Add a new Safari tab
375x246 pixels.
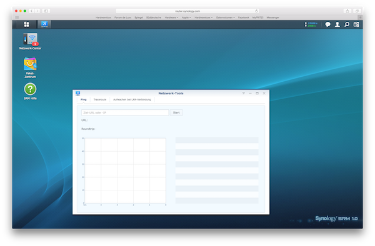(x=360, y=17)
